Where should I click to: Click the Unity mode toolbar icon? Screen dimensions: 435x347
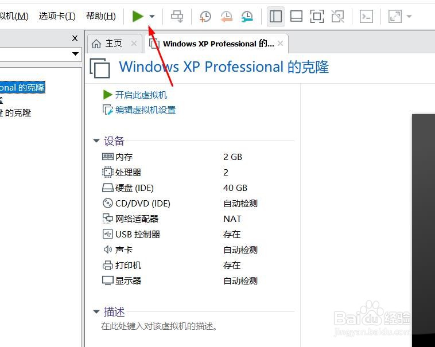tap(337, 17)
